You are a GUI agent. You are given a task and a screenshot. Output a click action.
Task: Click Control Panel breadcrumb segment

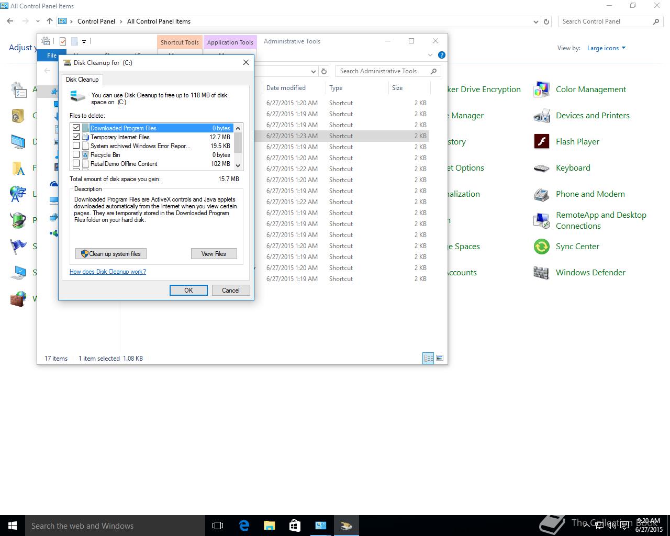click(96, 21)
